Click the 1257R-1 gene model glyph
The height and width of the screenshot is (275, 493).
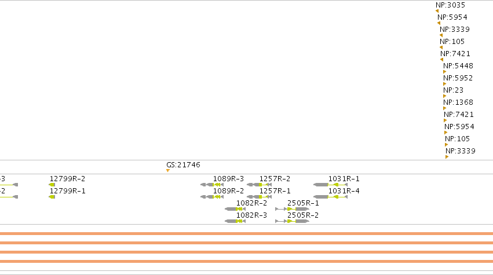tap(259, 197)
